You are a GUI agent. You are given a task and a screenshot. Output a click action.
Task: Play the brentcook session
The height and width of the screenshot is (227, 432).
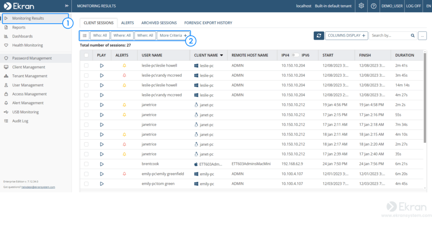(x=102, y=164)
